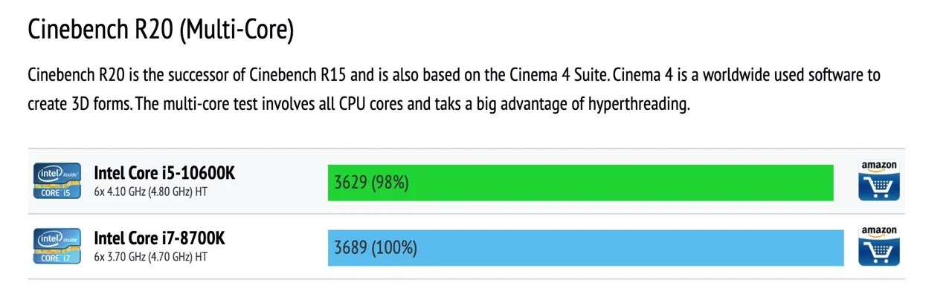Click the Cinebench description paragraph
This screenshot has height=291, width=952.
click(x=454, y=89)
